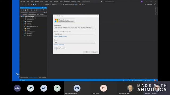This screenshot has width=170, height=95.
Task: Expand the Views folder
Action: [x=23, y=30]
